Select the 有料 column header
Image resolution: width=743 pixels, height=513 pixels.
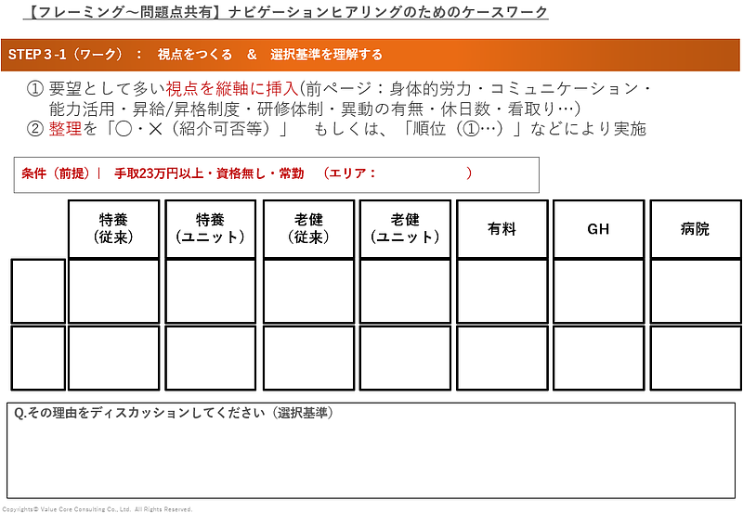[502, 229]
